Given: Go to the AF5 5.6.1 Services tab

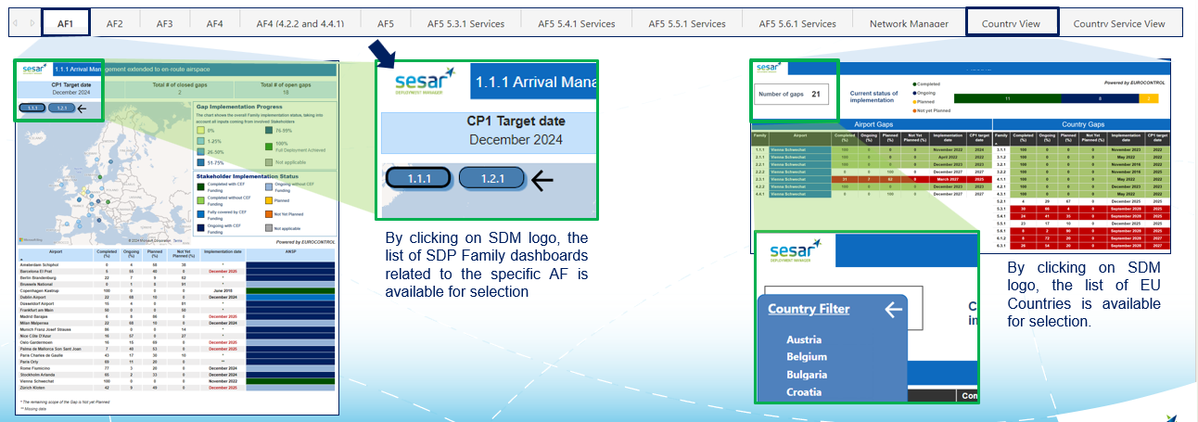Looking at the screenshot, I should (797, 23).
